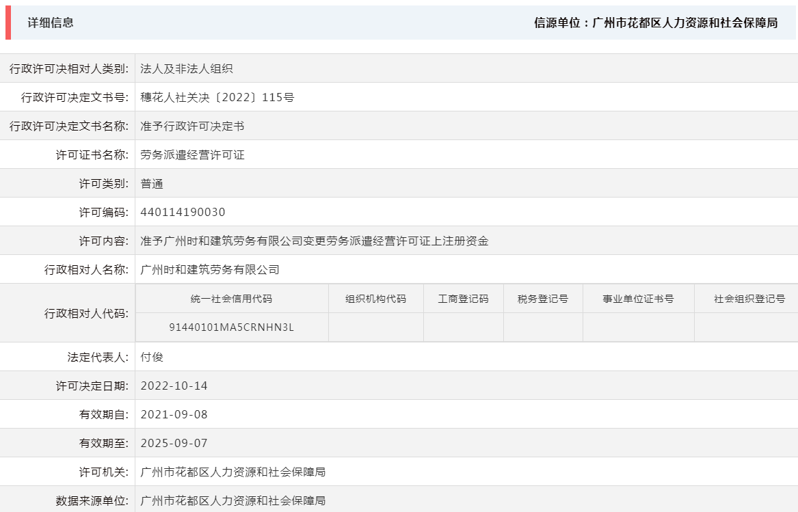798x512 pixels.
Task: Select permit type value 普通
Action: (152, 184)
